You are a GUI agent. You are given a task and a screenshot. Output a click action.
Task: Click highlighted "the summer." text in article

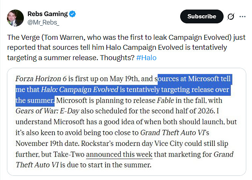[x=35, y=101]
